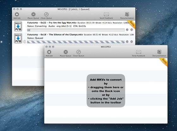Click MKV PS3 icon of Silence of the Clamps
The width and height of the screenshot is (177, 131).
click(x=18, y=38)
